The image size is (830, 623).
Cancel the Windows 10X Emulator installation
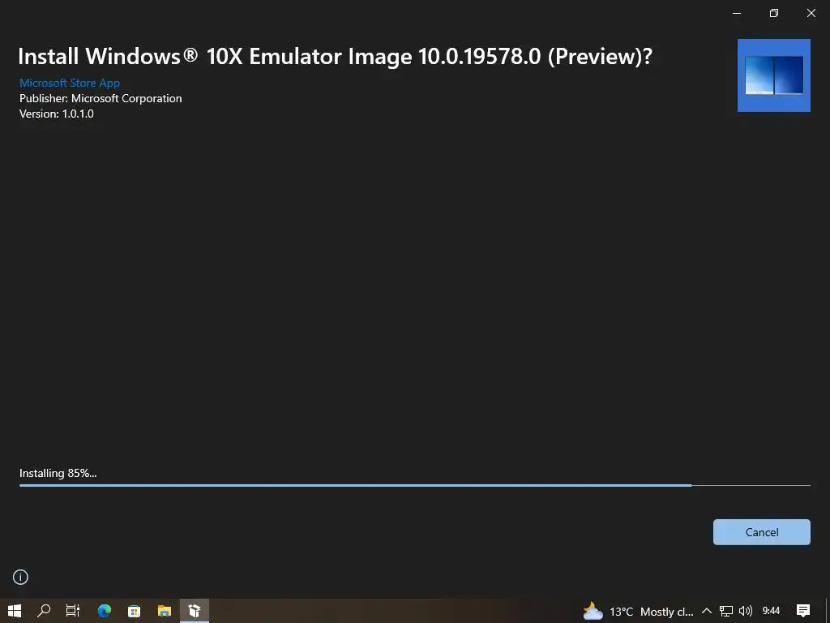[761, 532]
